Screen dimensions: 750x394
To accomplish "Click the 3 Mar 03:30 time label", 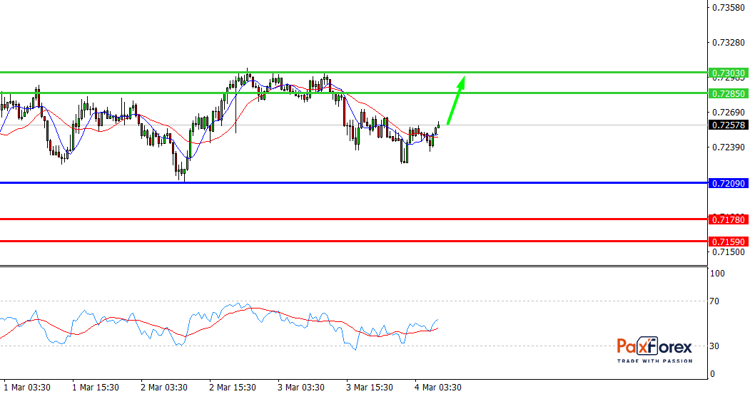I will pyautogui.click(x=301, y=388).
